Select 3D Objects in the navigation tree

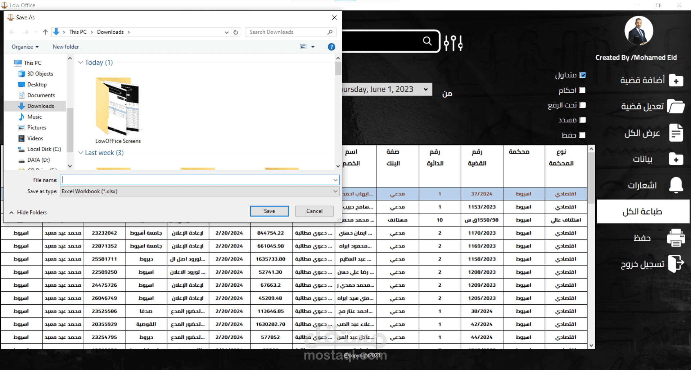tap(40, 74)
